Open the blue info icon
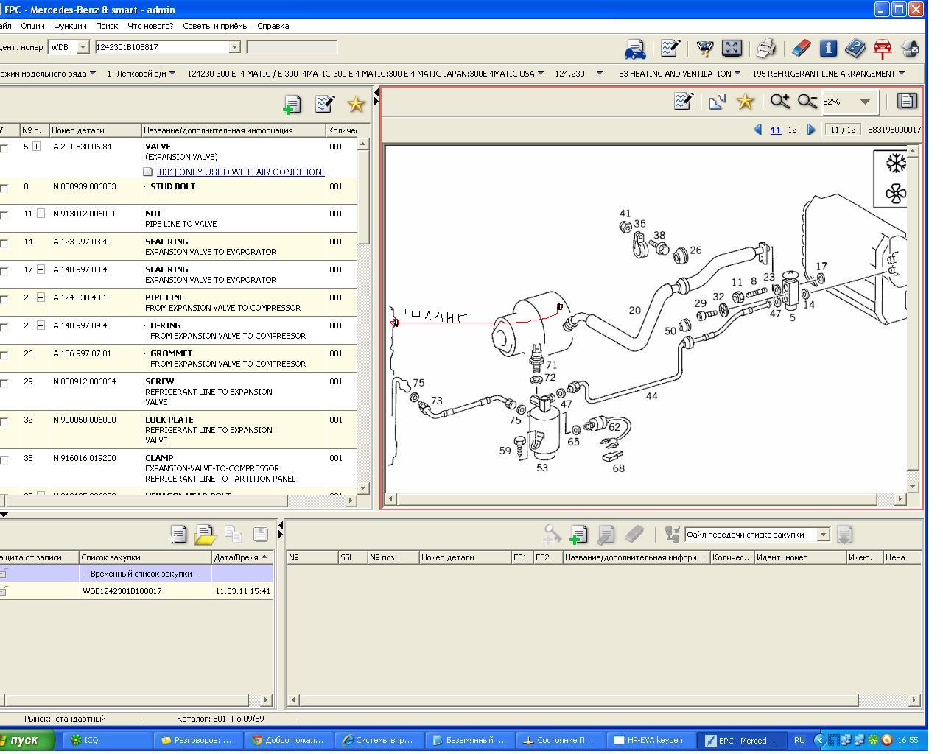The image size is (943, 754). (828, 49)
